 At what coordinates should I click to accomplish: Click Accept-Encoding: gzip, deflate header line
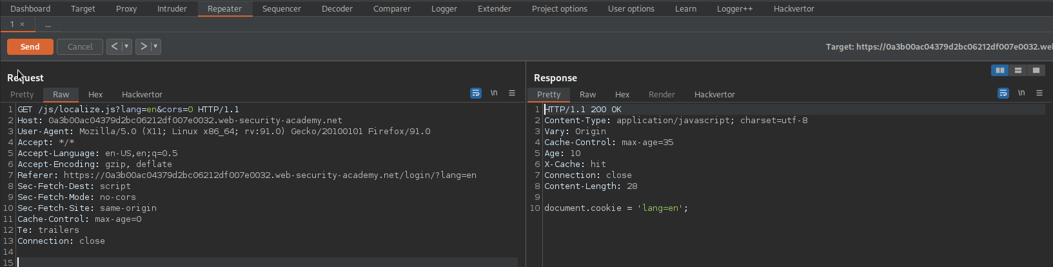[95, 164]
